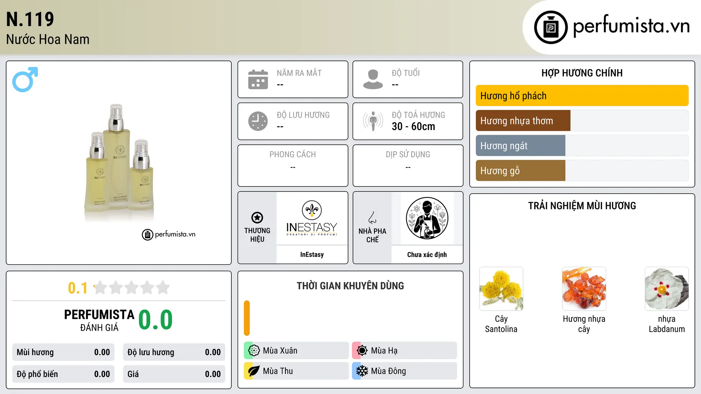Viewport: 701px width, 394px height.
Task: Click the clock icon for Độ lưu hương
Action: 258,121
